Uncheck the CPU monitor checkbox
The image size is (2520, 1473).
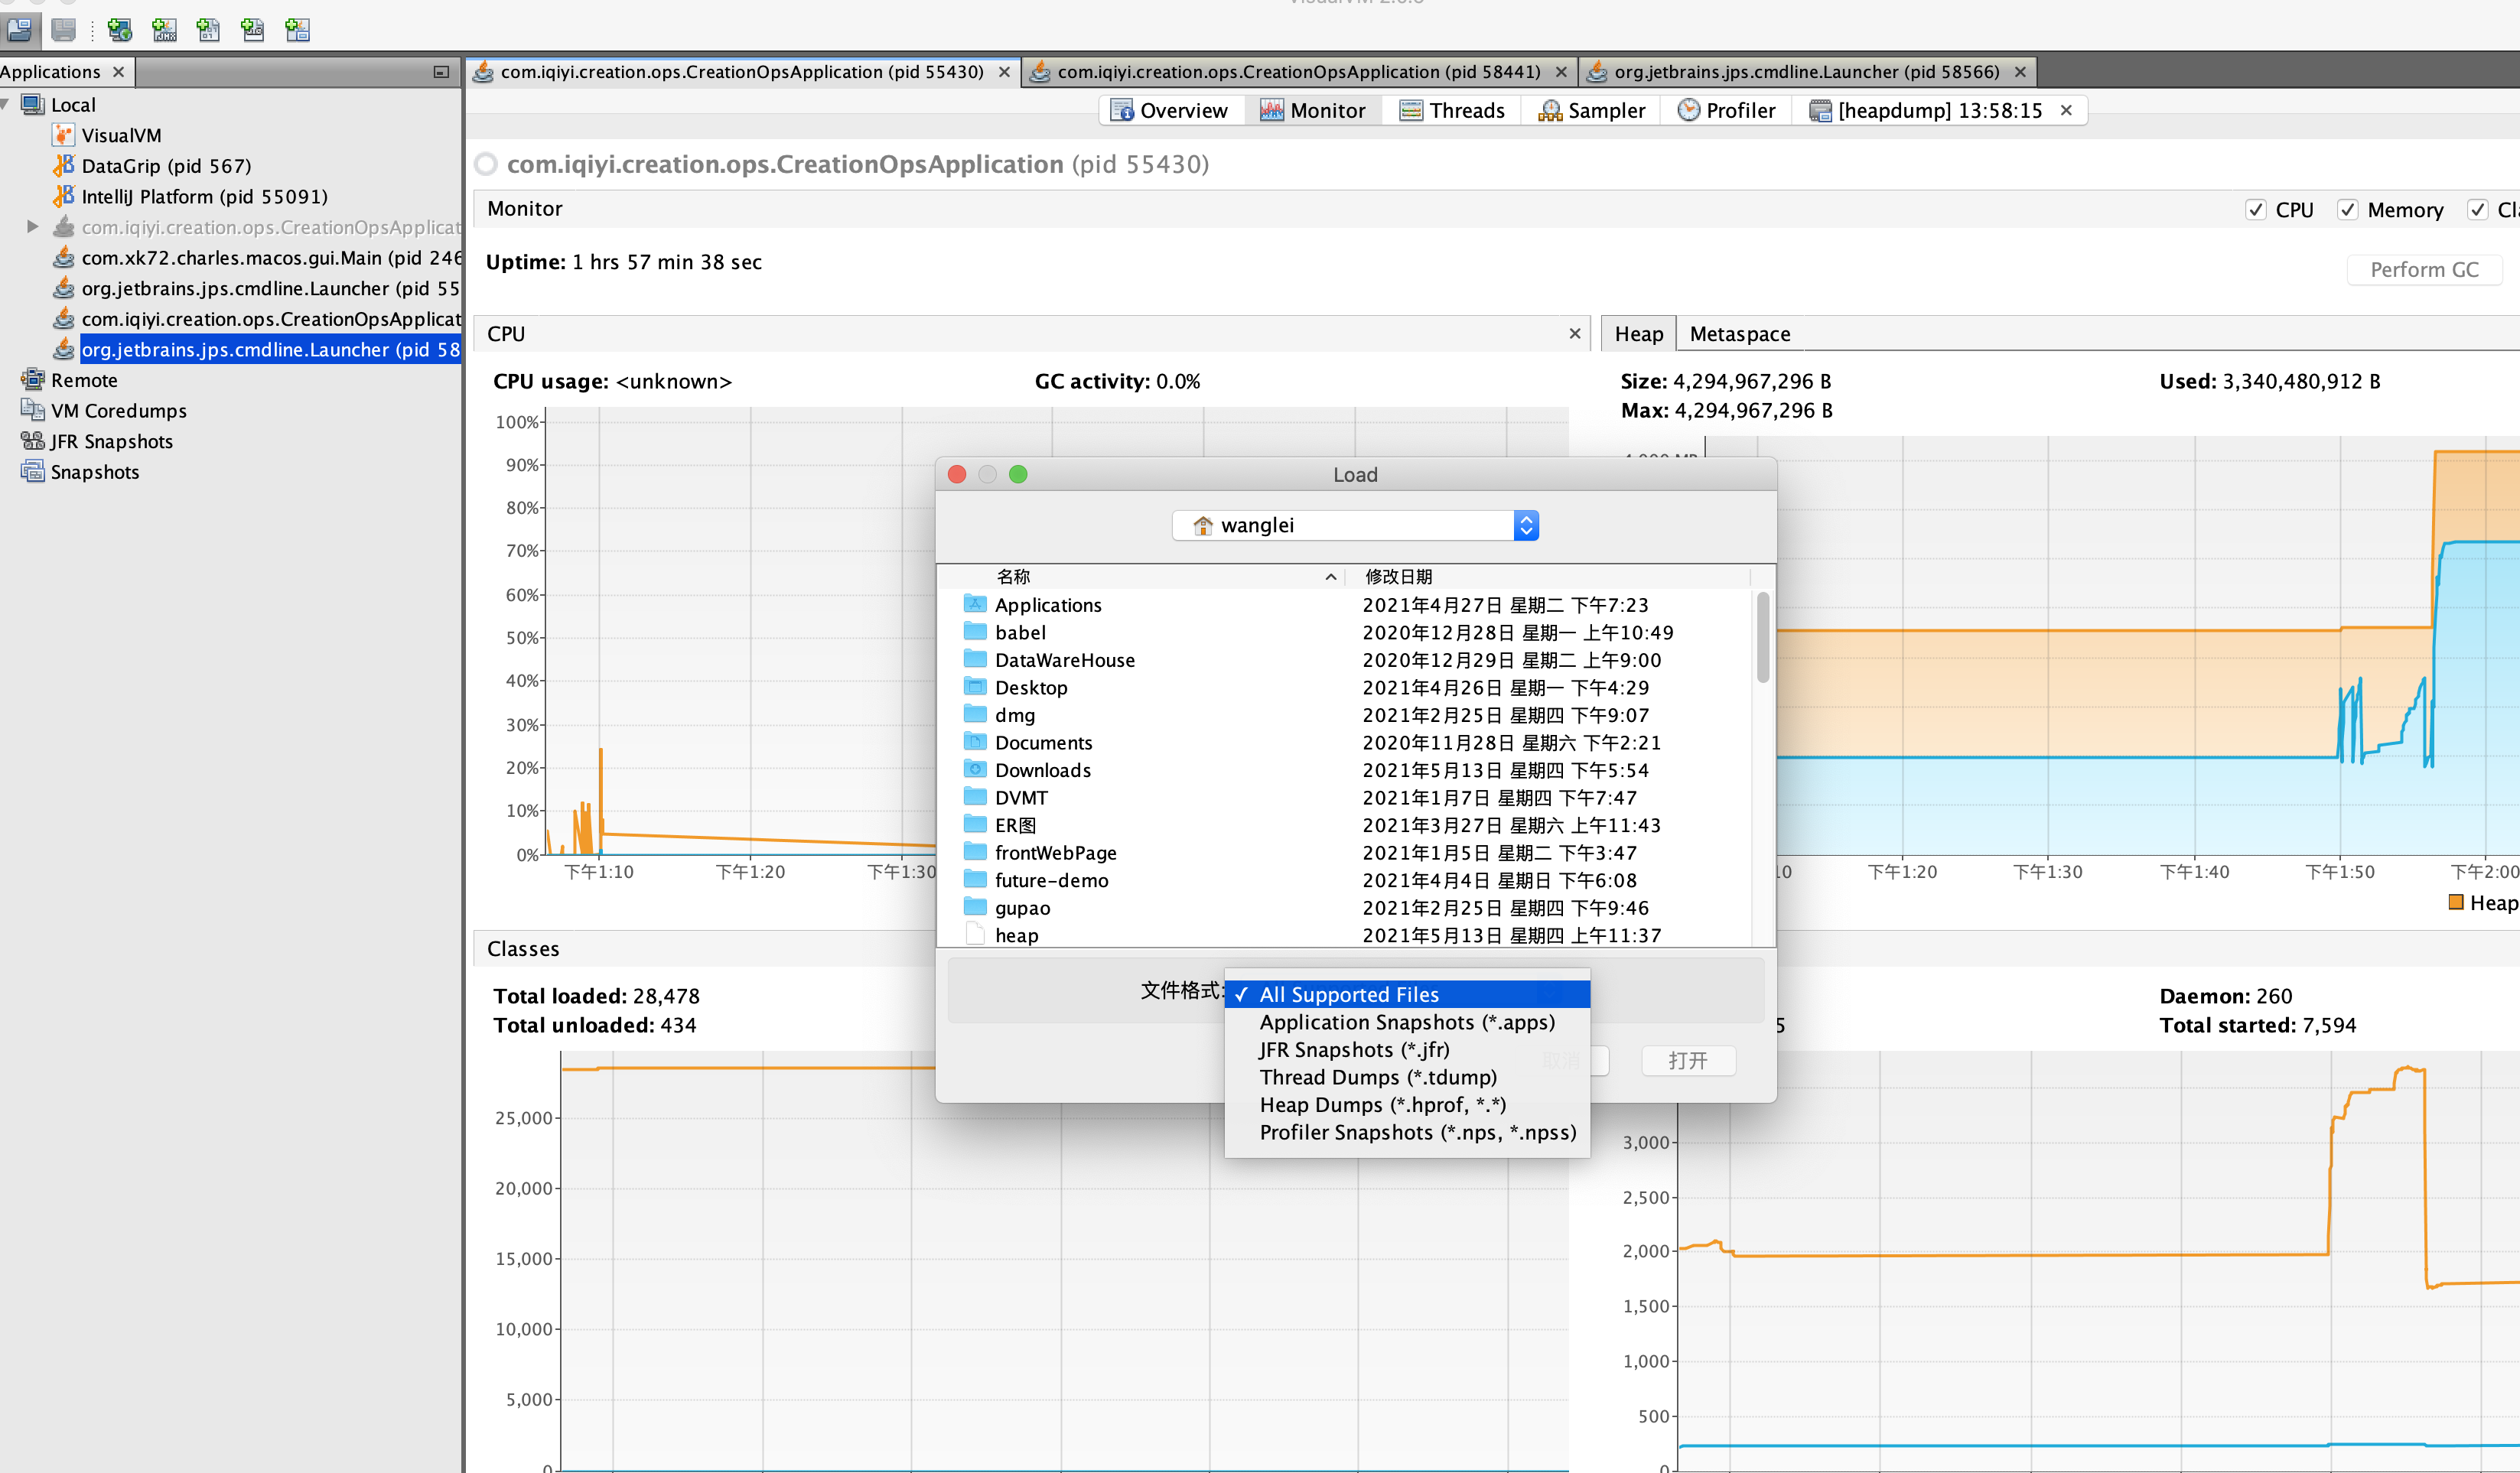(x=2255, y=210)
